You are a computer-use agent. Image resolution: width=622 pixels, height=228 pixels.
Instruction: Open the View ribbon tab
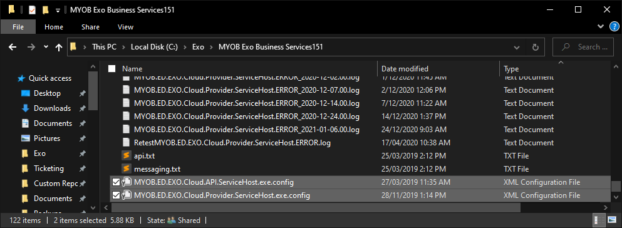tap(125, 27)
